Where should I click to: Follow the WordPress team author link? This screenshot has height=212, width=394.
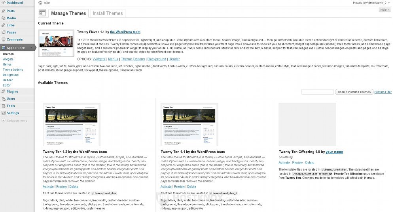tap(125, 32)
